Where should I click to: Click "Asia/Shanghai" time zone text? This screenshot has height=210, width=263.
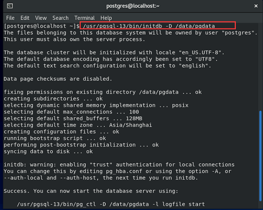[x=131, y=125]
